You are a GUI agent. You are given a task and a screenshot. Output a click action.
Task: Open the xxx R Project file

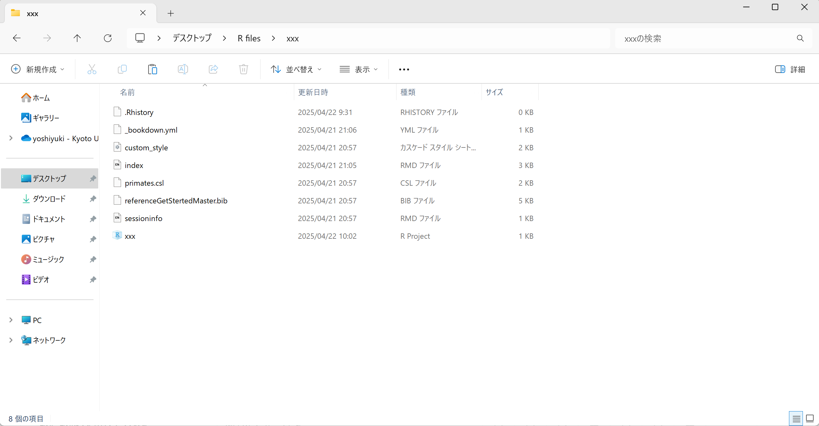coord(130,236)
